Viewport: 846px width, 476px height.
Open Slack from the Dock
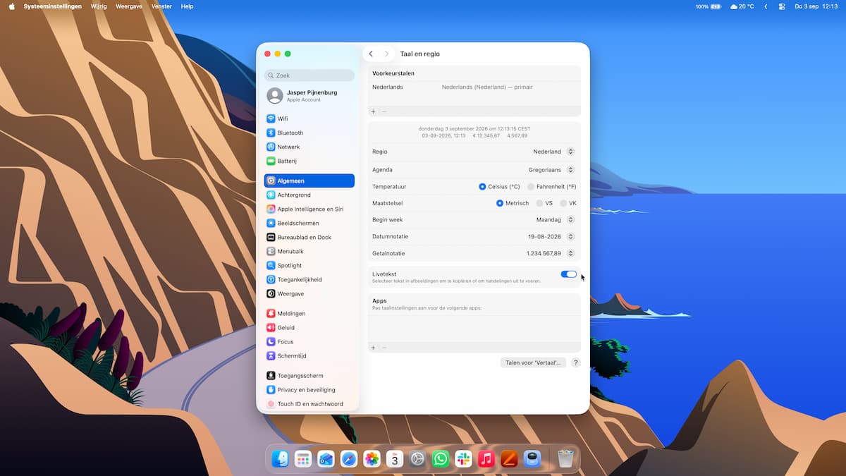pos(463,459)
